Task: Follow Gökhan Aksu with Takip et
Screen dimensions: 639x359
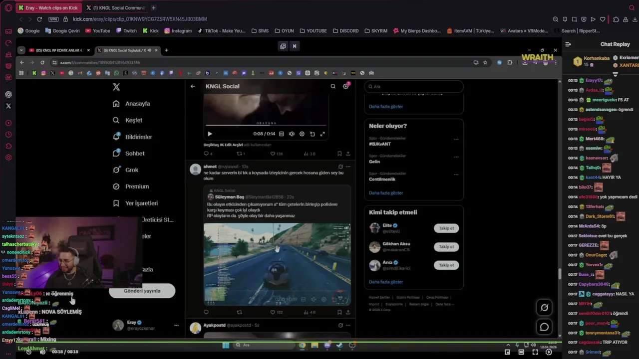Action: 446,247
